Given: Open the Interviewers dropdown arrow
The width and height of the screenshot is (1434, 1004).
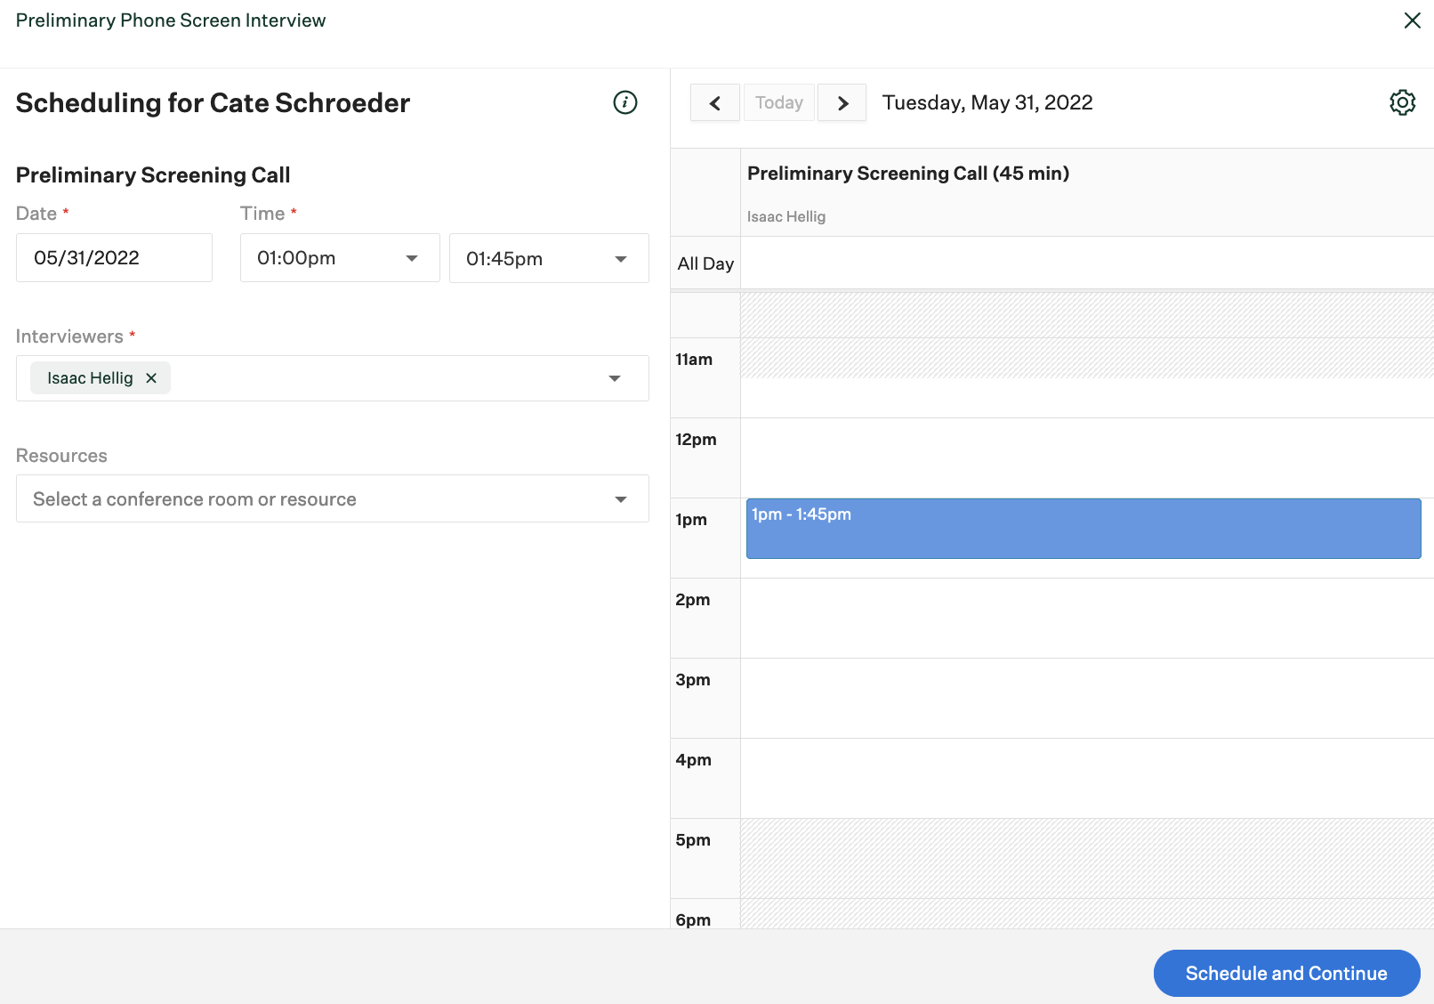Looking at the screenshot, I should pyautogui.click(x=615, y=378).
